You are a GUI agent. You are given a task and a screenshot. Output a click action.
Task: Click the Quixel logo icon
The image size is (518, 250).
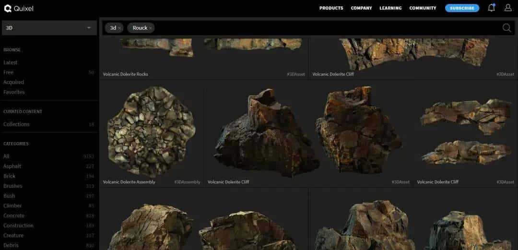coord(7,8)
